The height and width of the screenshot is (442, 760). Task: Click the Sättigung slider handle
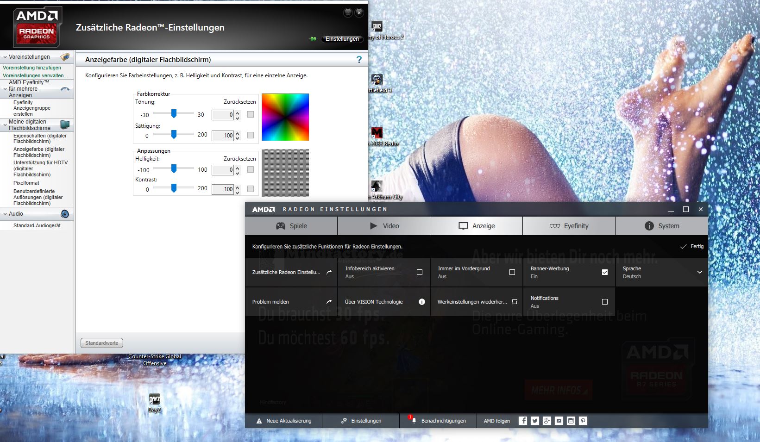point(174,134)
